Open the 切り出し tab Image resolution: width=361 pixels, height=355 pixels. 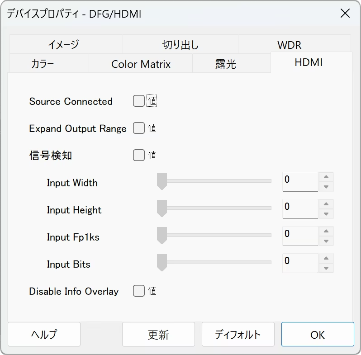180,45
